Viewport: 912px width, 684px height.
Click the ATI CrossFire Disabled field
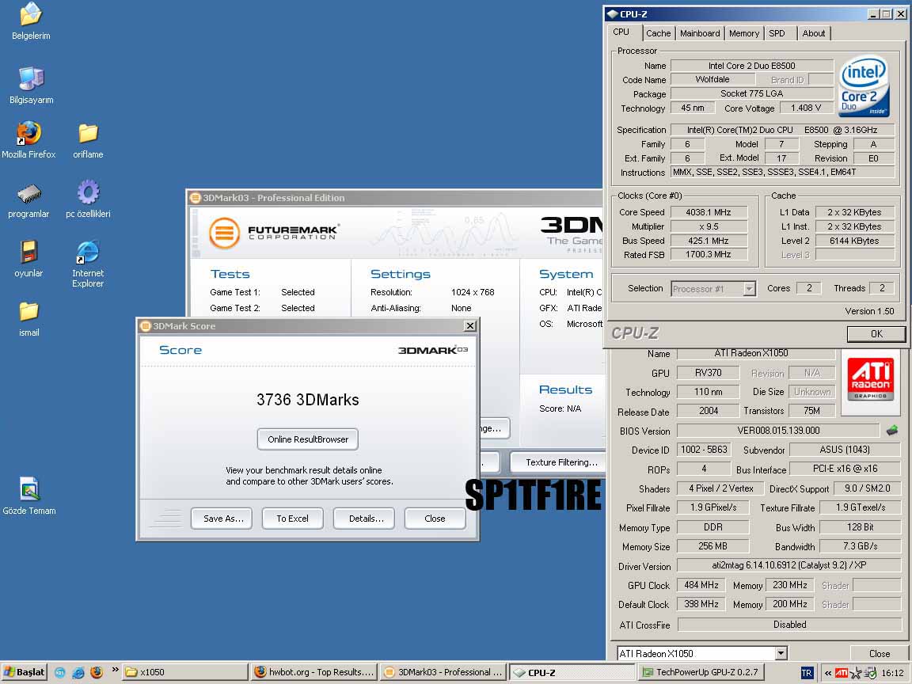pyautogui.click(x=789, y=624)
